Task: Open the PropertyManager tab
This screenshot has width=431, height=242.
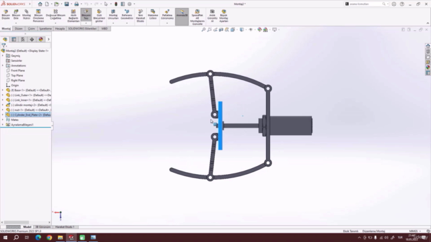Action: 14,40
